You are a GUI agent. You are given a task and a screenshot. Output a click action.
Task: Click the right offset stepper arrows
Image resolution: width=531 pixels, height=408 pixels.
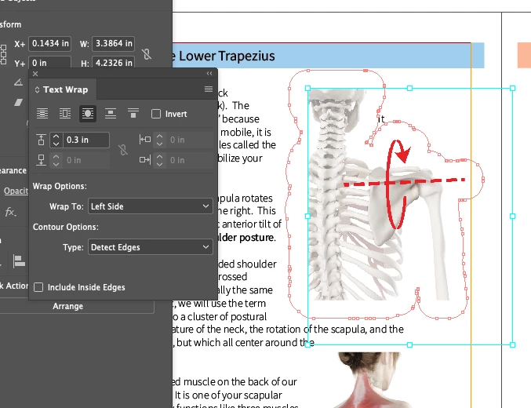[x=160, y=160]
